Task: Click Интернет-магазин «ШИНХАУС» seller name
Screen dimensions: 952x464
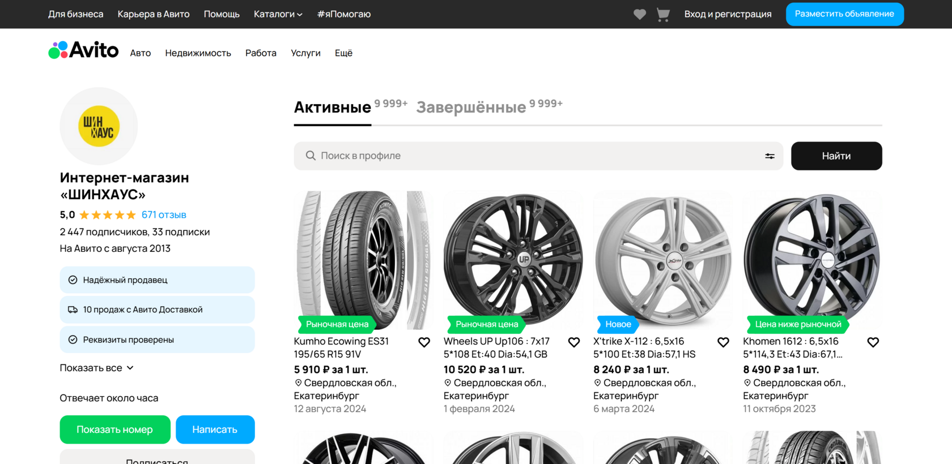Action: pyautogui.click(x=125, y=186)
